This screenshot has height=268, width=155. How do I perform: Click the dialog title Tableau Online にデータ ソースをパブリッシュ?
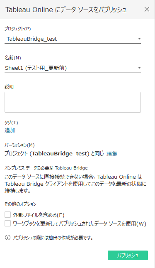(66, 10)
